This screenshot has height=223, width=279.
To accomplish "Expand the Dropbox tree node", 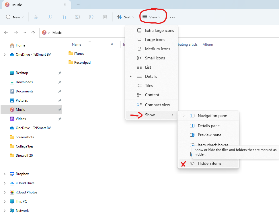I will 5,174.
